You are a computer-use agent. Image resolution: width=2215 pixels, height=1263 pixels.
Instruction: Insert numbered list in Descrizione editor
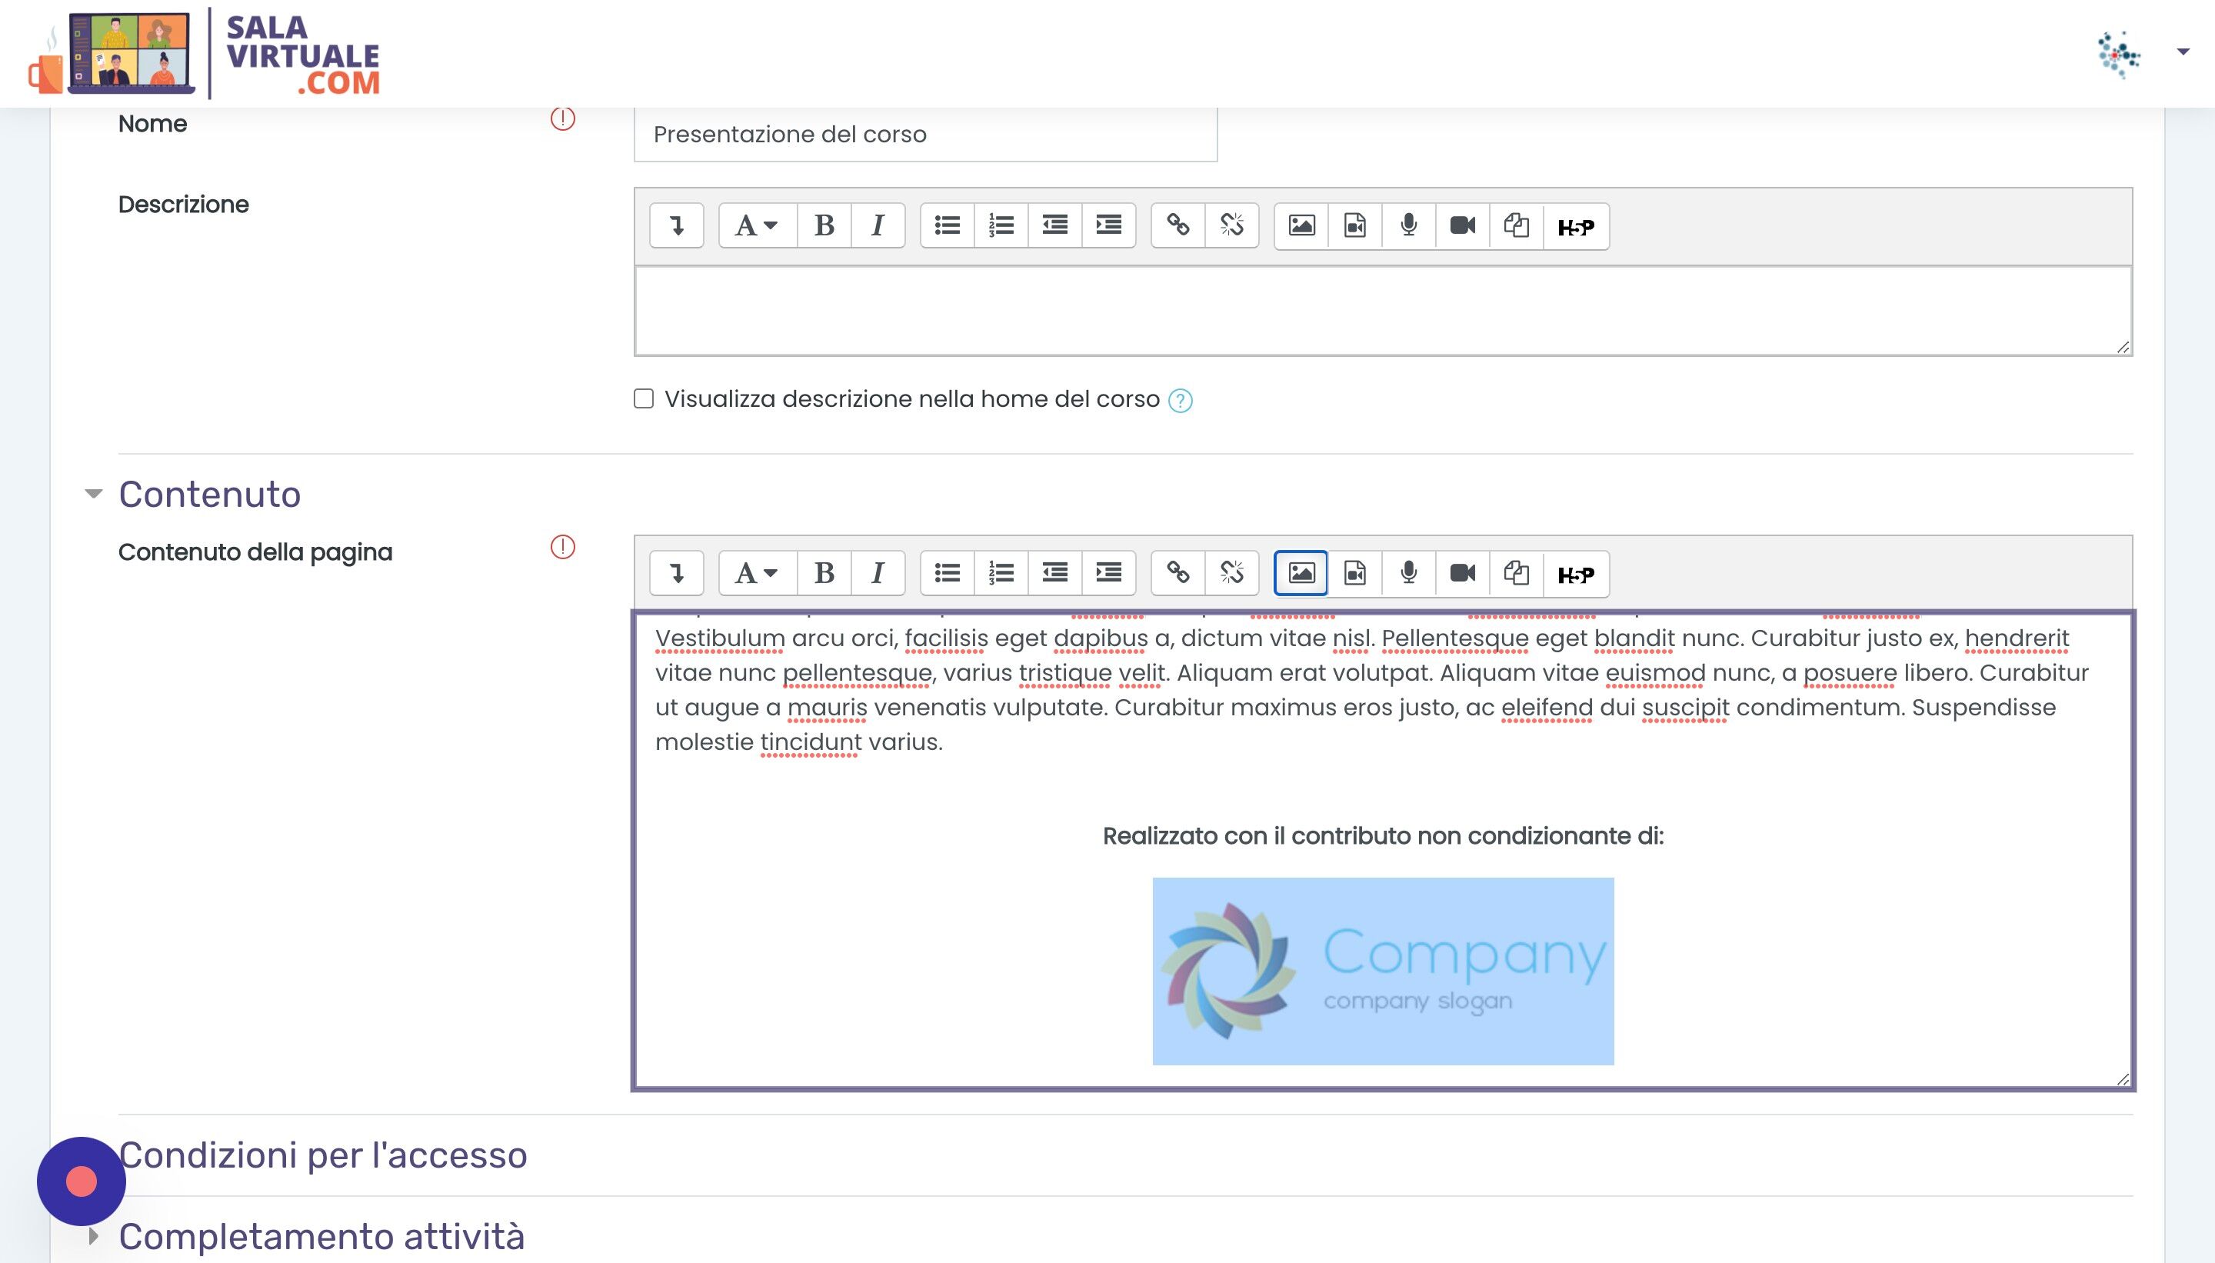[1001, 225]
